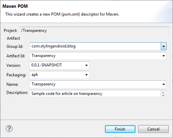Expand the Artifact Id dropdown arrow
173x138 pixels.
click(x=164, y=56)
